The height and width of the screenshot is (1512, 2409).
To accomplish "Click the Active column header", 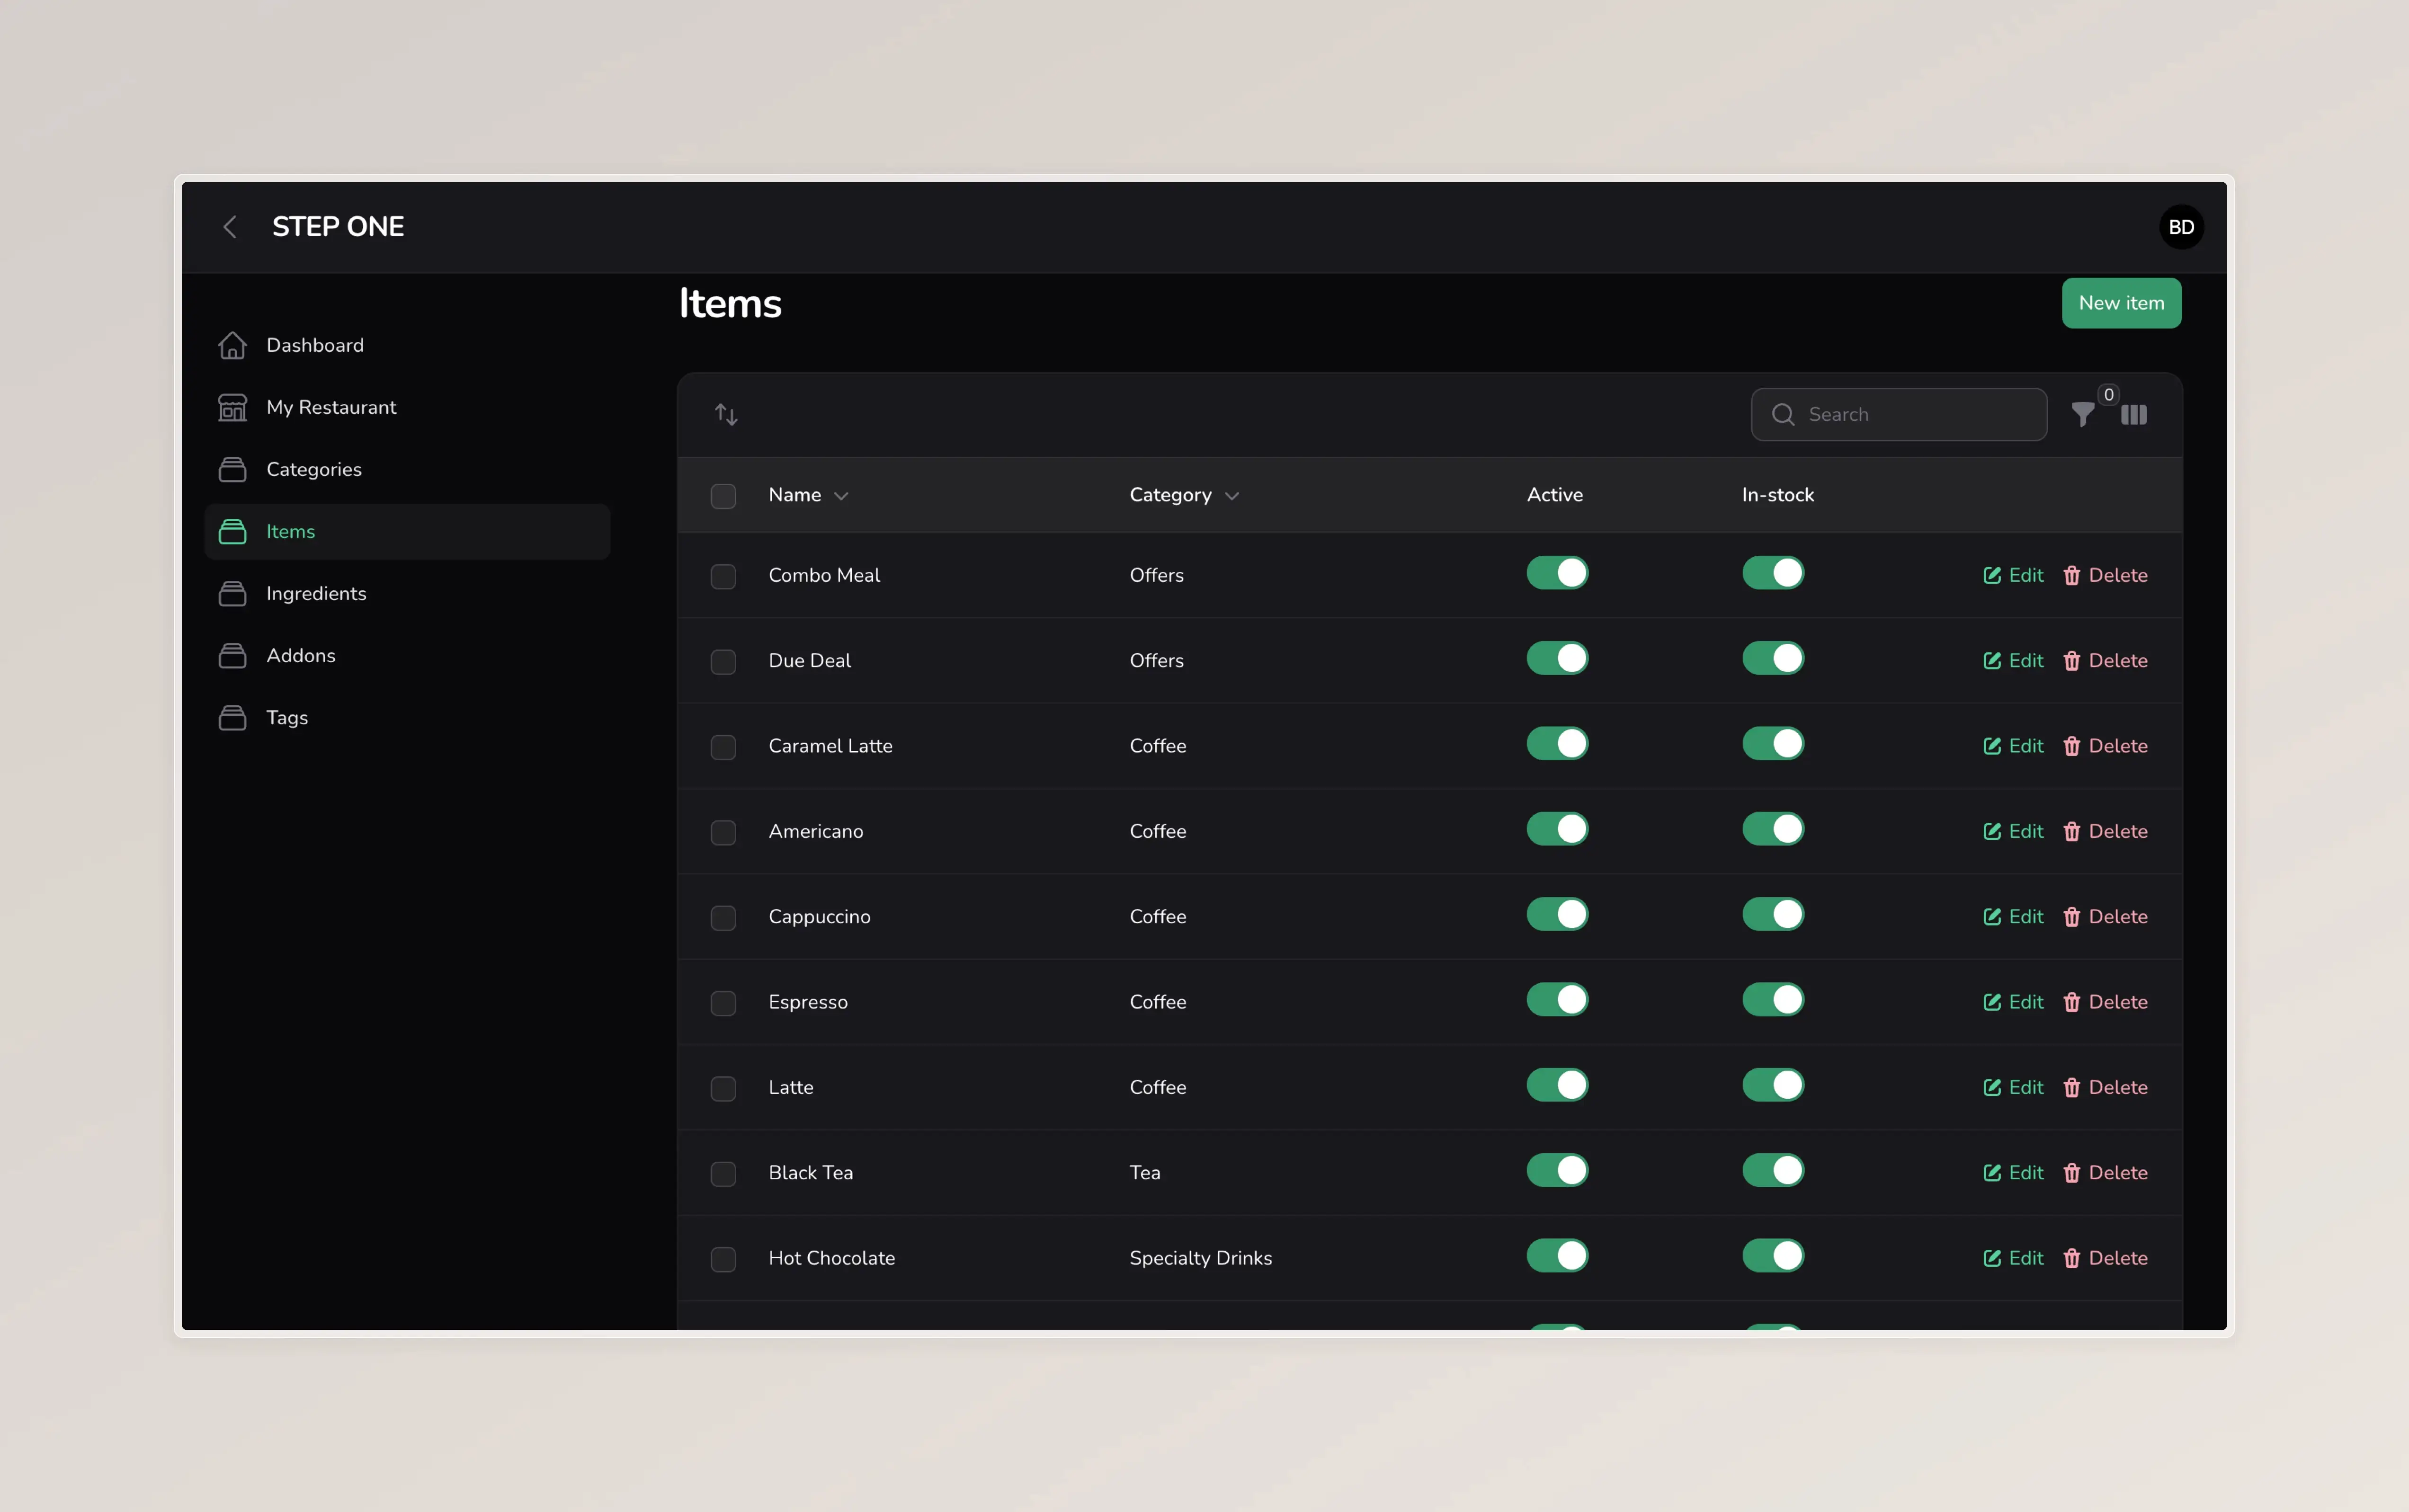I will 1554,494.
